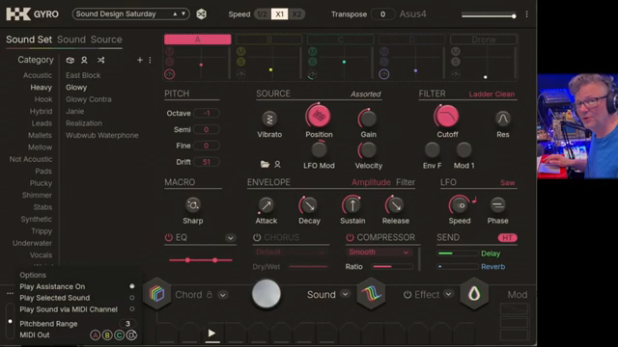Expand the EQ section dropdown arrow

(x=230, y=238)
